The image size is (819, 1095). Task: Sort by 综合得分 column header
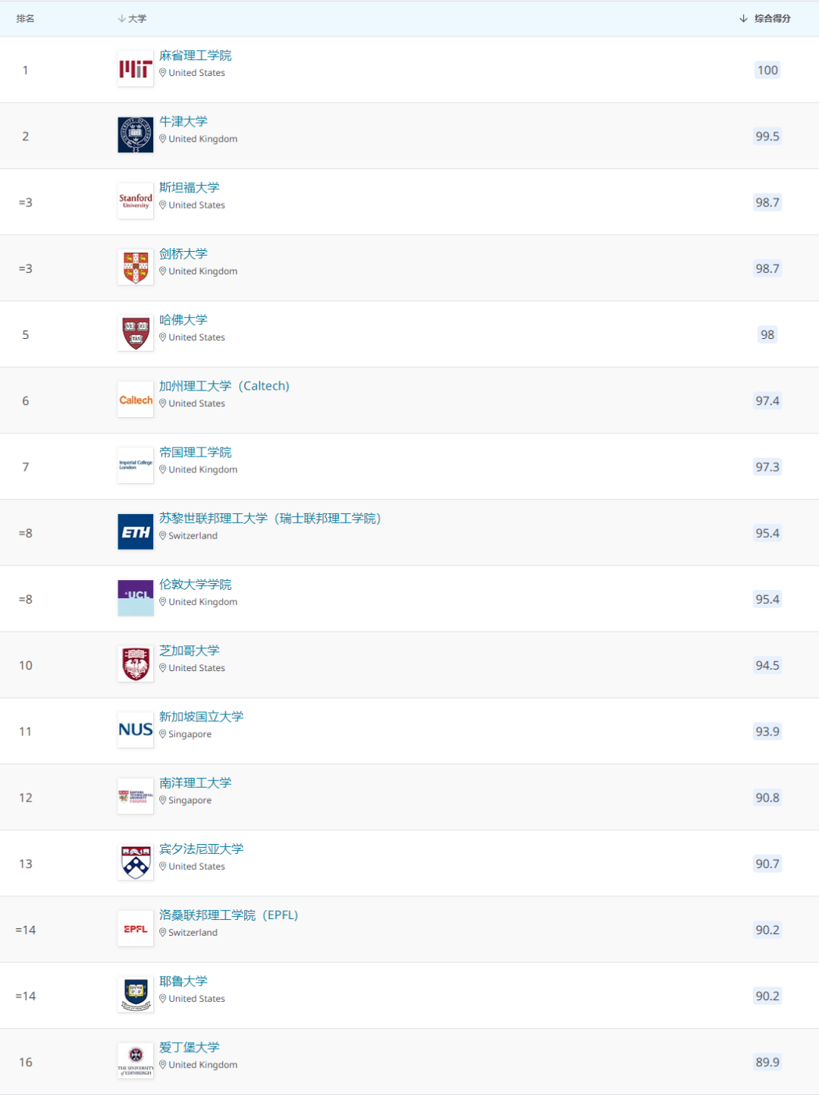coord(765,18)
